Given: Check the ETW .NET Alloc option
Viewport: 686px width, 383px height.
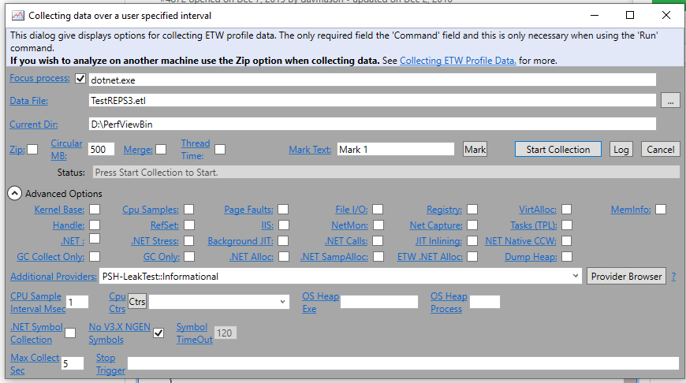Looking at the screenshot, I should tap(472, 257).
